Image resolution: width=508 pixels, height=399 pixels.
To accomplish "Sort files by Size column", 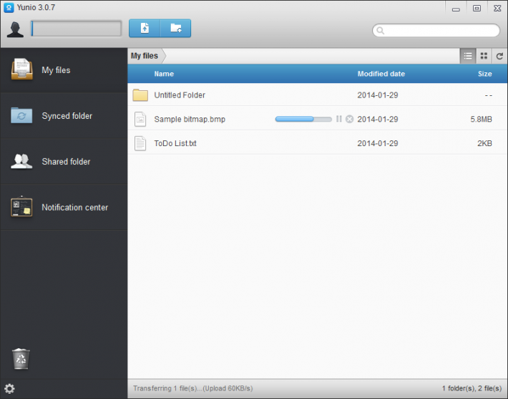I will 484,74.
